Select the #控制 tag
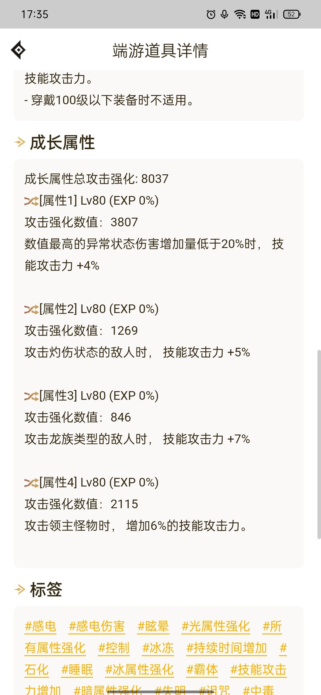 [x=114, y=648]
